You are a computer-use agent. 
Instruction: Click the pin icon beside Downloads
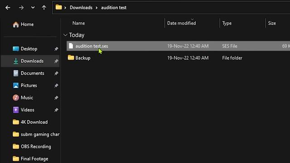coord(56,61)
